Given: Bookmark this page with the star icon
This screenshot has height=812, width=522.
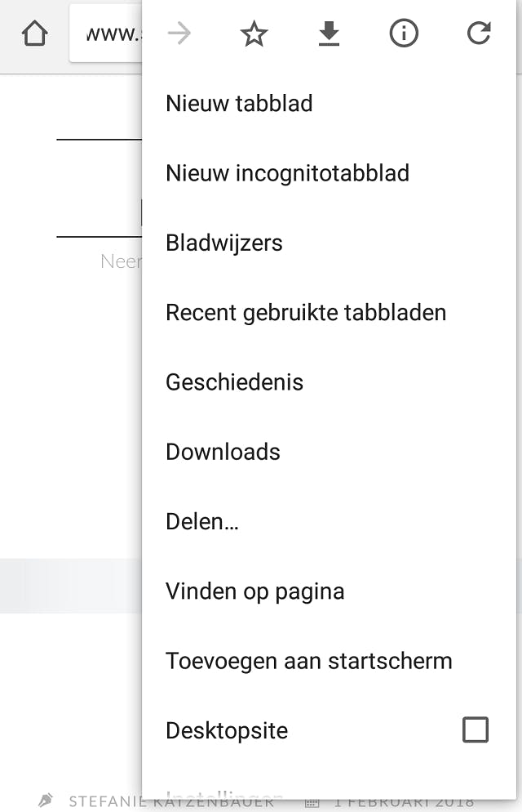Looking at the screenshot, I should 254,33.
